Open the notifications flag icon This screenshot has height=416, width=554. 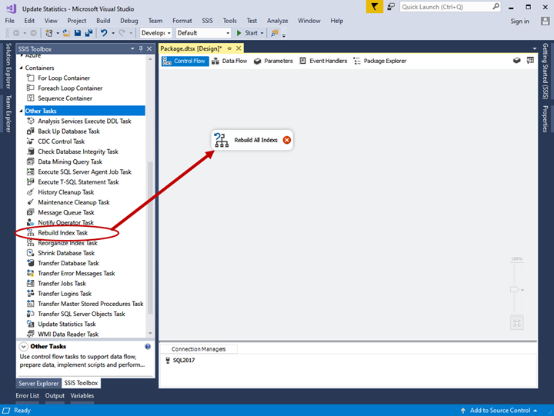(x=375, y=7)
